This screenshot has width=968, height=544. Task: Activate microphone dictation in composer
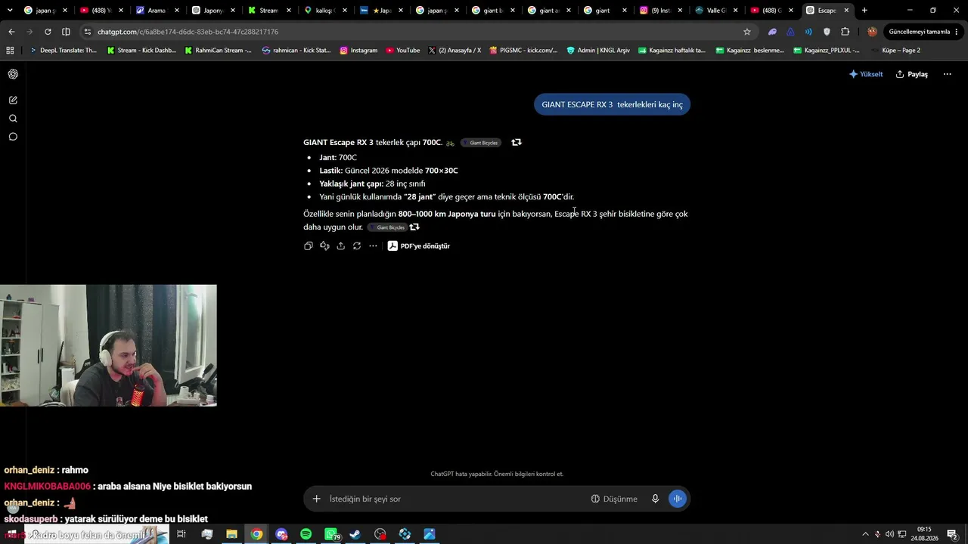tap(655, 499)
